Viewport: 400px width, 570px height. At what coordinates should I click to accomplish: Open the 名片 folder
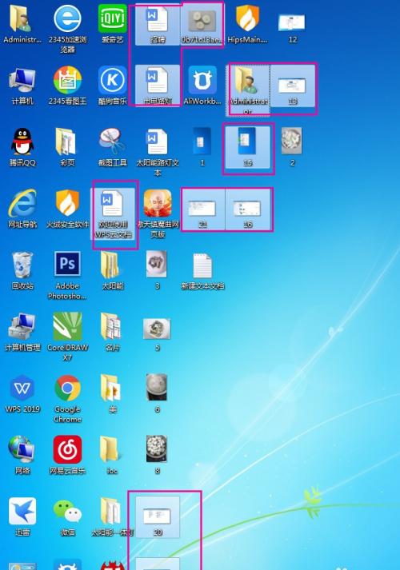(112, 333)
